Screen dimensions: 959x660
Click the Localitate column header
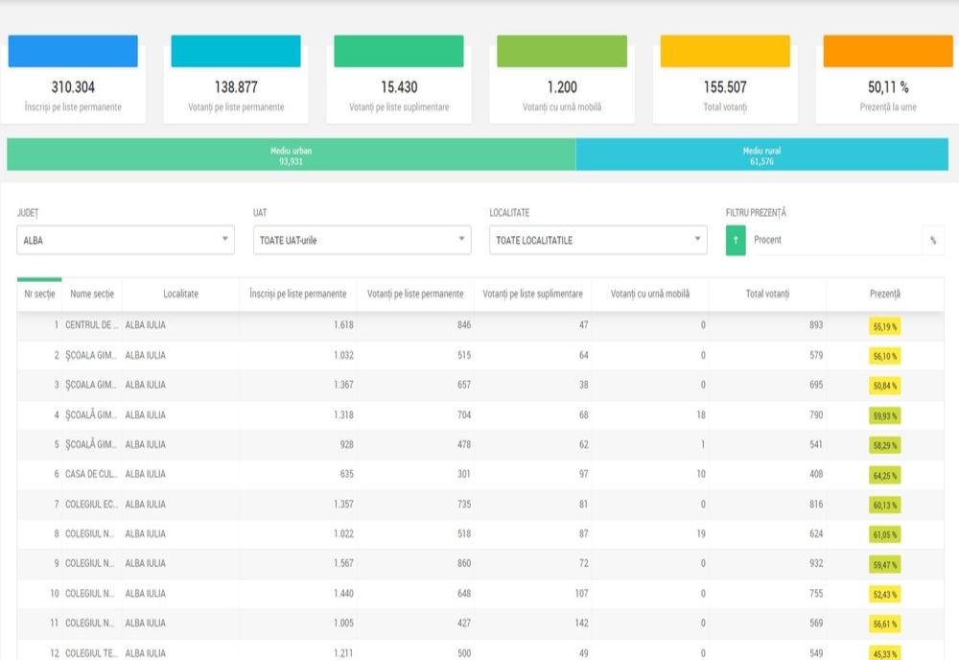click(180, 294)
